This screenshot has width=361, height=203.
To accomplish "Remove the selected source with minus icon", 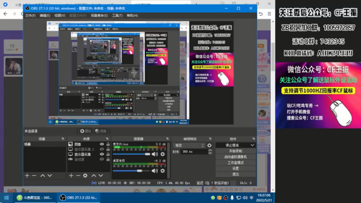I will point(78,175).
